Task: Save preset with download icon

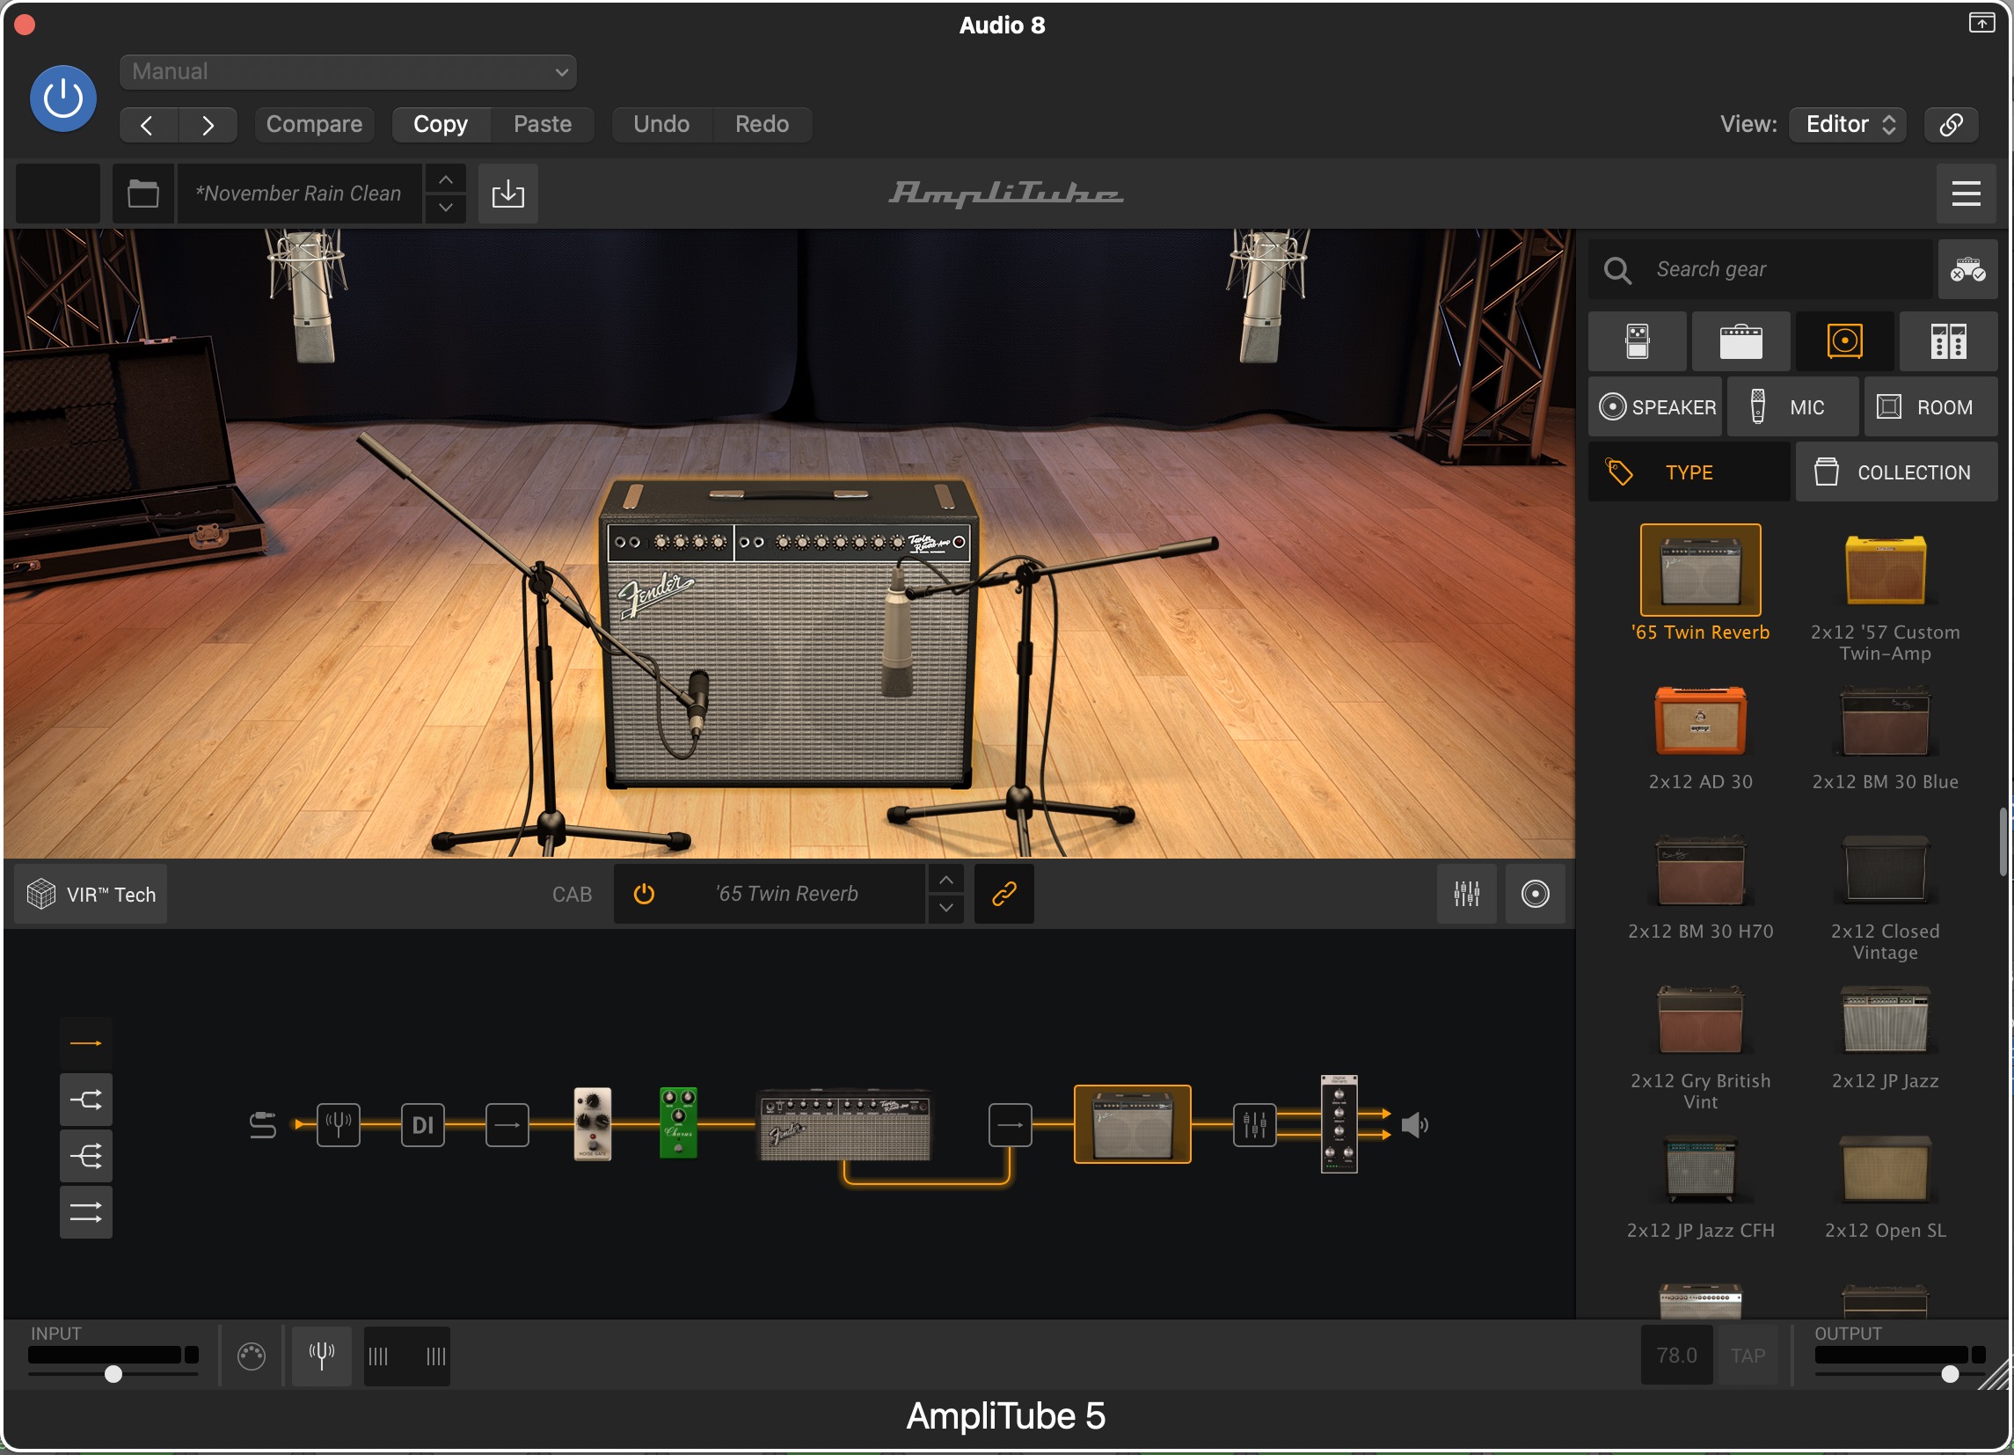Action: [x=508, y=194]
